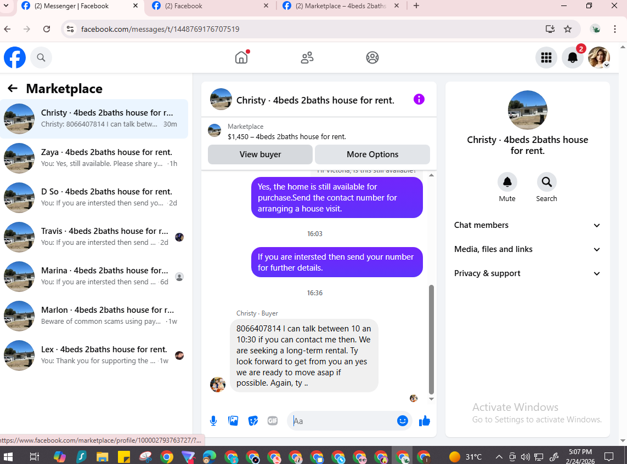Open the listing thumbnail in chat header
This screenshot has height=464, width=627.
[x=221, y=100]
